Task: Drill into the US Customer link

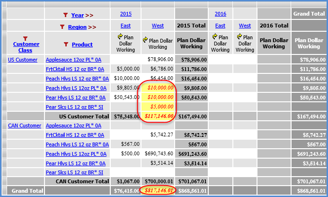Action: [x=22, y=60]
